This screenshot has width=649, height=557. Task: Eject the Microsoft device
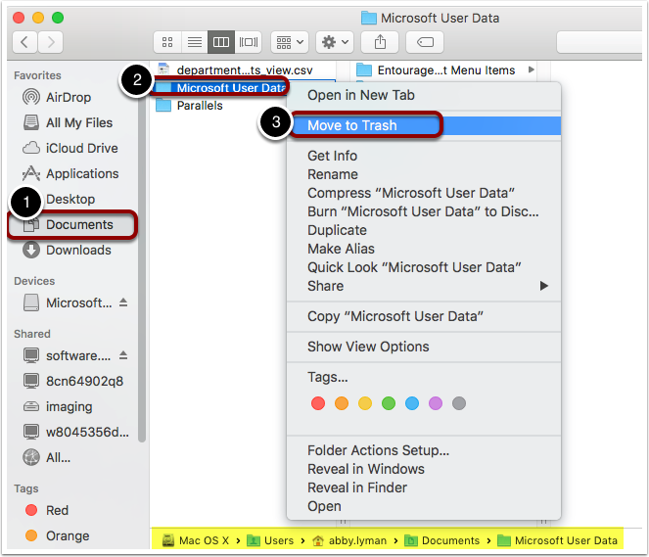click(x=123, y=302)
